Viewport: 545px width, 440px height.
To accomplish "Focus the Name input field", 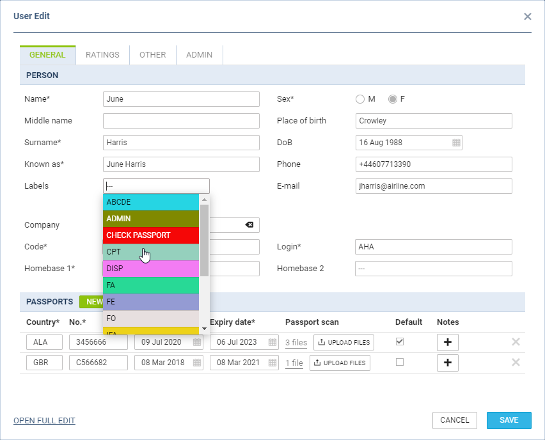I will tap(181, 99).
